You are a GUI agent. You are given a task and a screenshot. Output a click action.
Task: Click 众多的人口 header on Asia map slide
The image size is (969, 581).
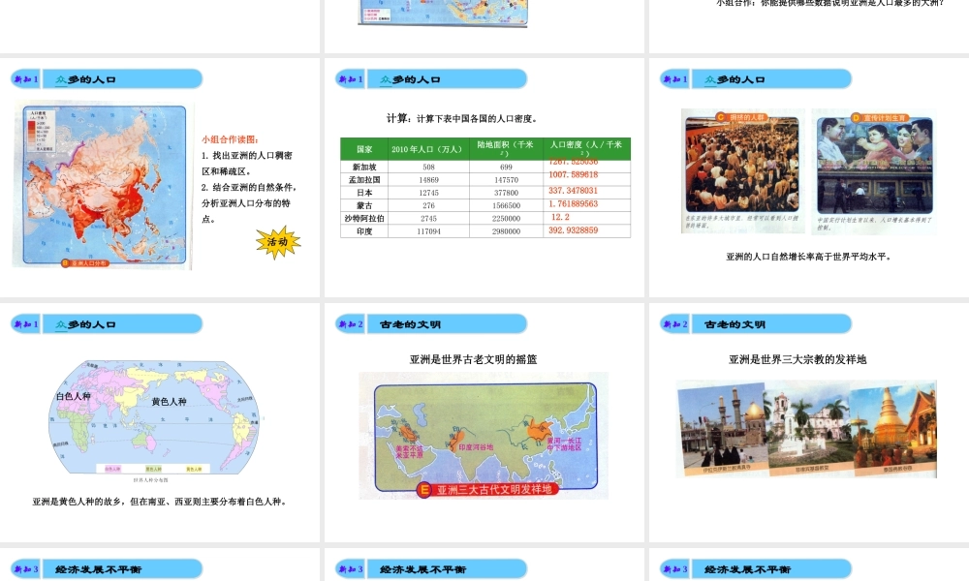(85, 79)
